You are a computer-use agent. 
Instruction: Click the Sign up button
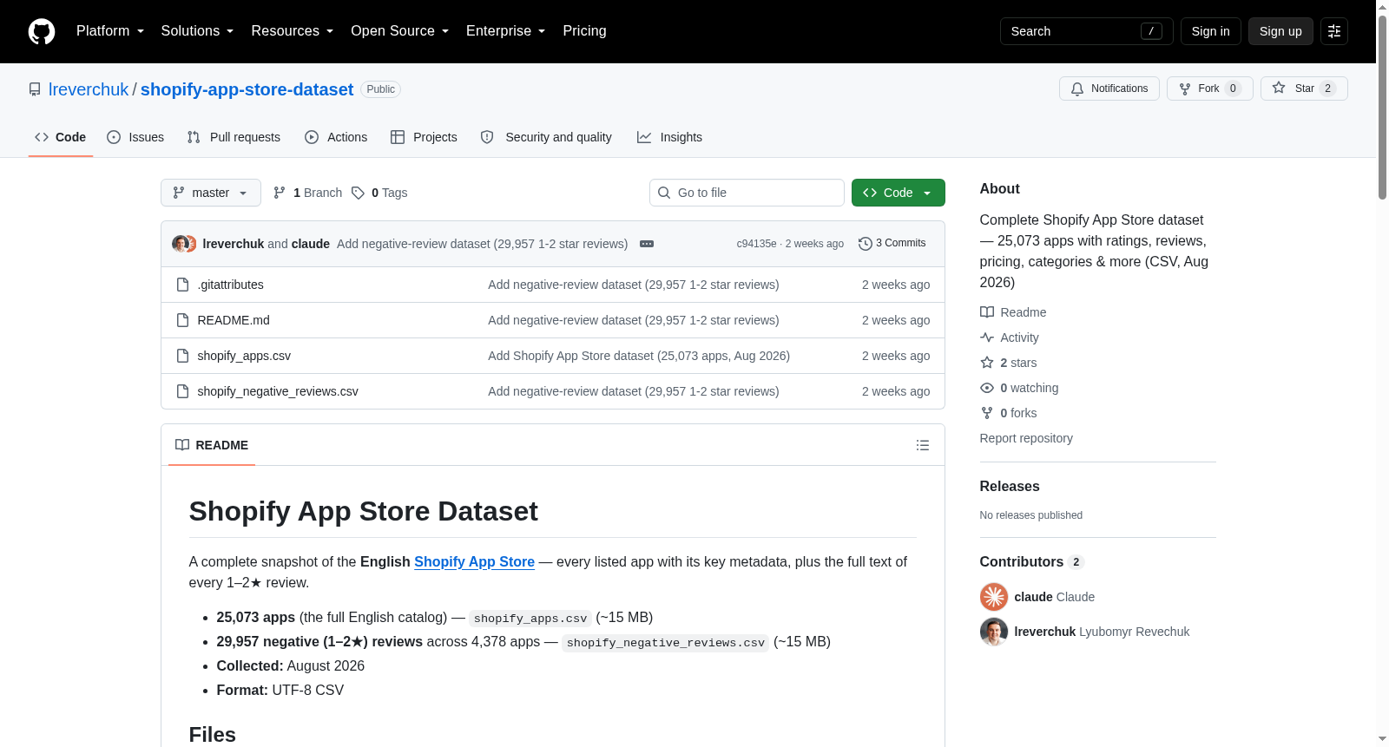pos(1280,31)
